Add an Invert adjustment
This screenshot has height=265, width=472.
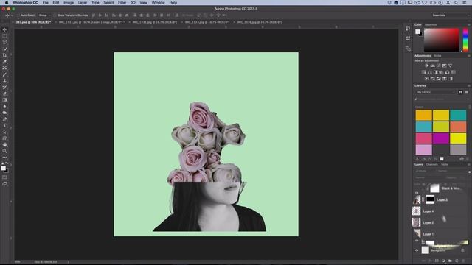426,79
